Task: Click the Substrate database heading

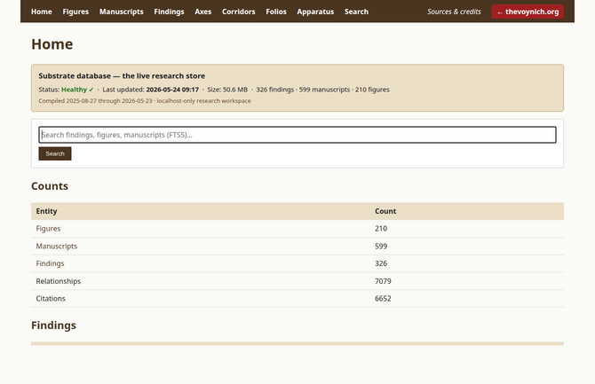Action: 122,75
